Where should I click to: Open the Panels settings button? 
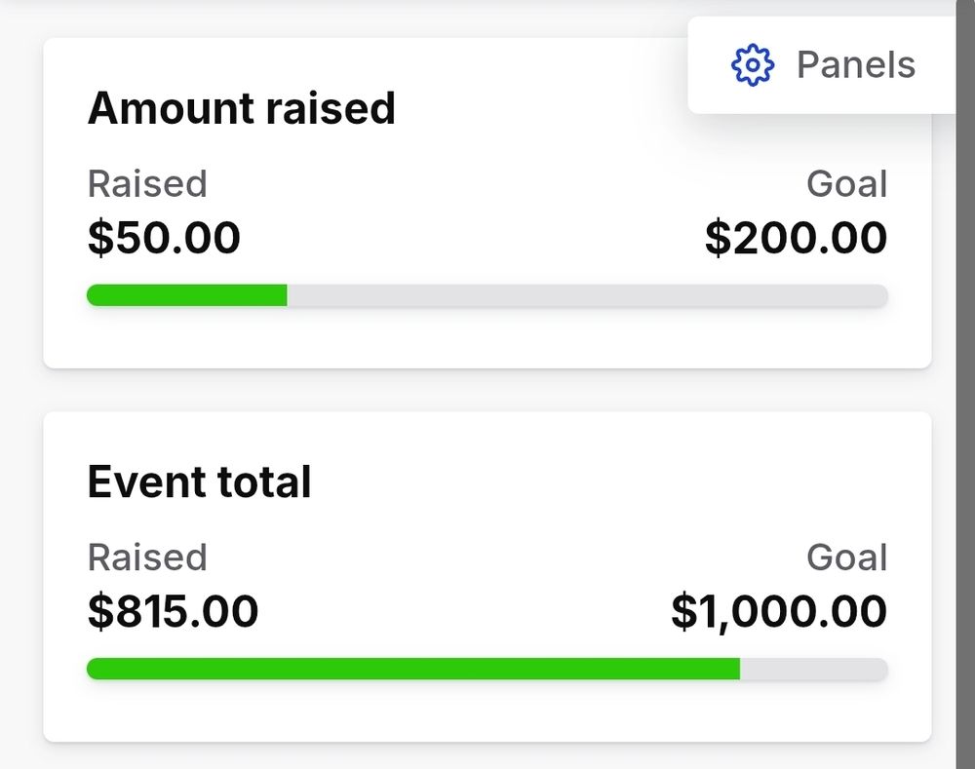pyautogui.click(x=821, y=65)
